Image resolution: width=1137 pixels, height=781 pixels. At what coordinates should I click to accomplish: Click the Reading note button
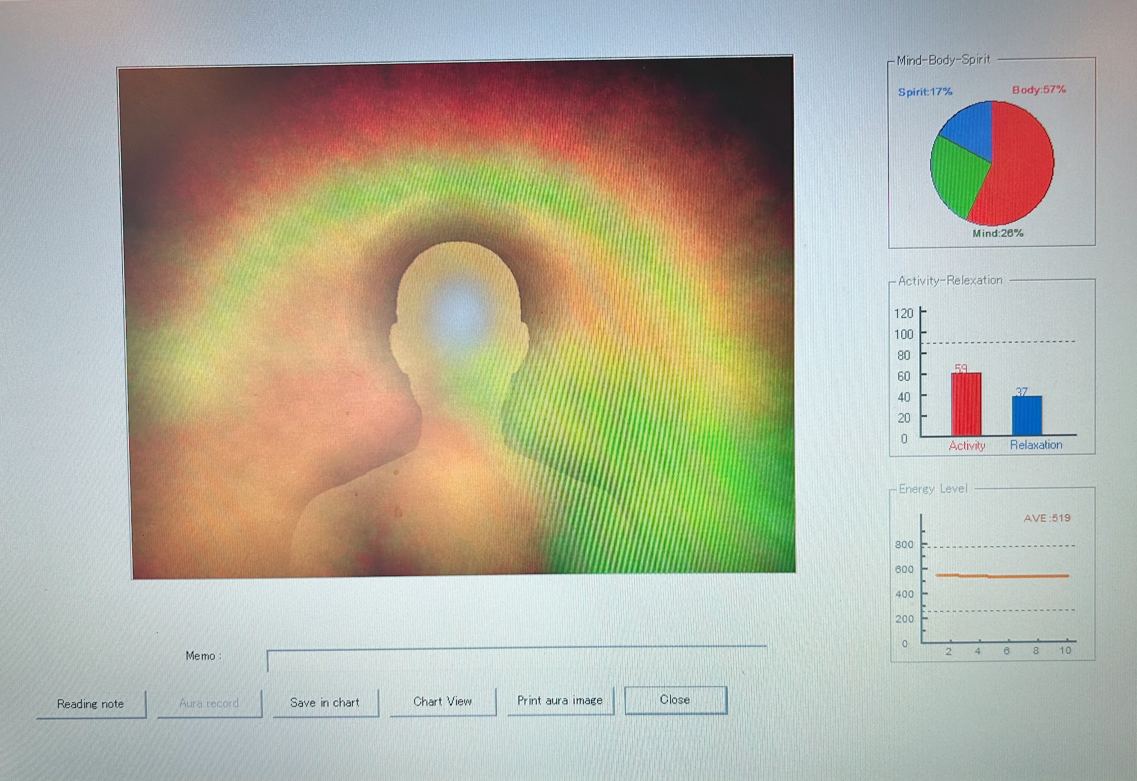(x=91, y=704)
